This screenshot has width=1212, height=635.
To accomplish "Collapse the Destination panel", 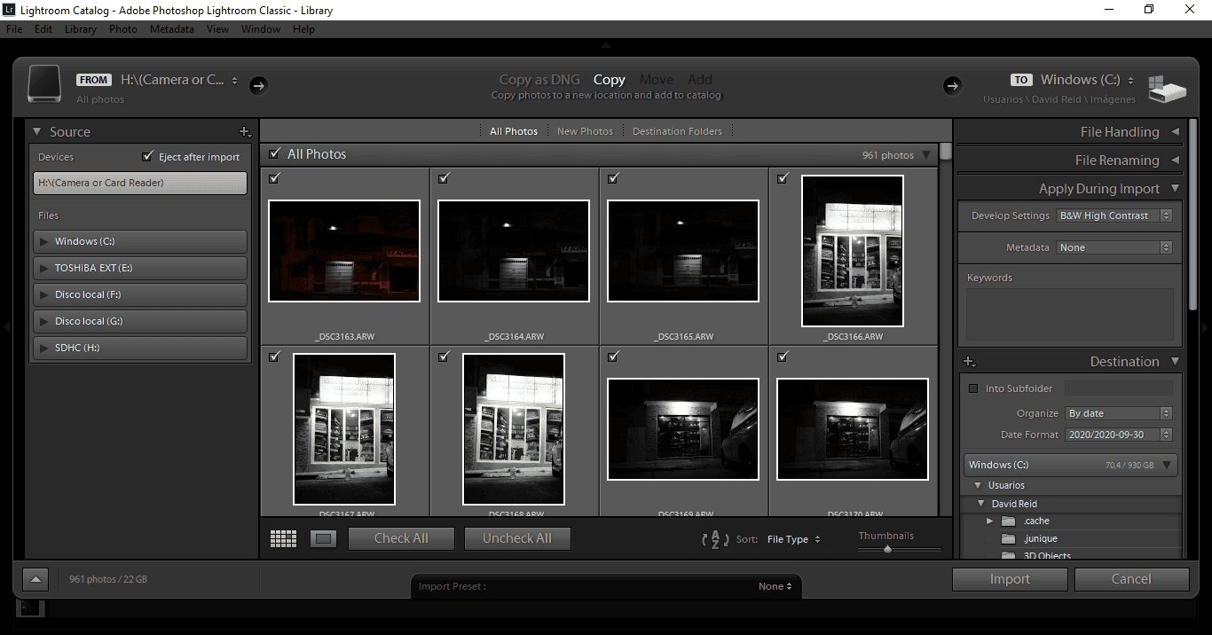I will point(1176,362).
